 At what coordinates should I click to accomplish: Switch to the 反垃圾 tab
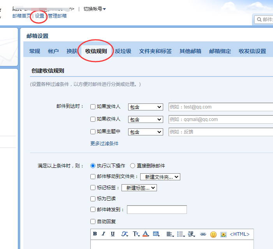[123, 51]
